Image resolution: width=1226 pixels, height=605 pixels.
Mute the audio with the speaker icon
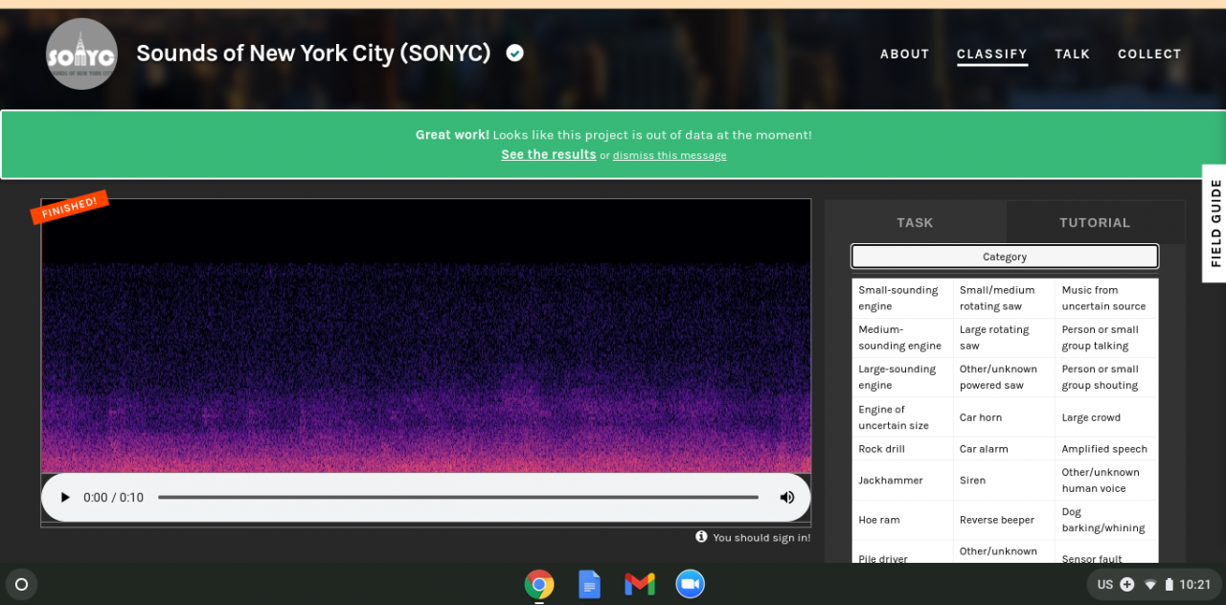pyautogui.click(x=787, y=498)
